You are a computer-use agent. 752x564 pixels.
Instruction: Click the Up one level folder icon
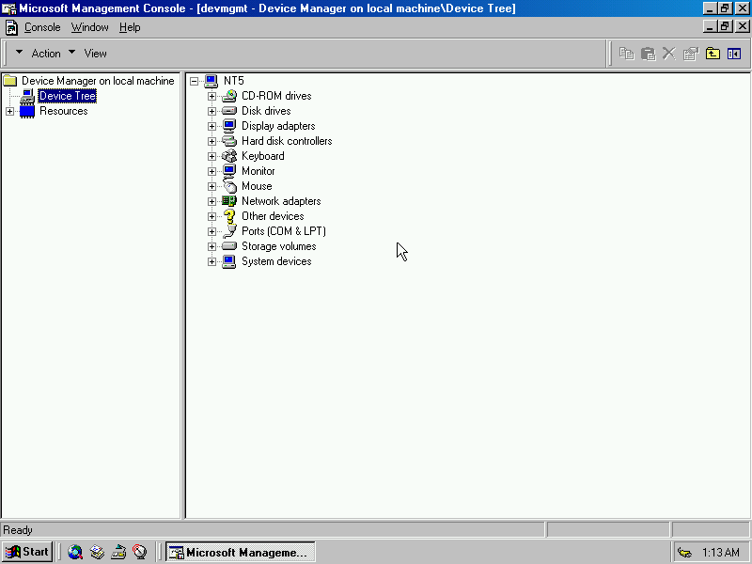point(713,54)
